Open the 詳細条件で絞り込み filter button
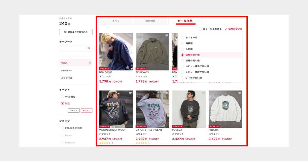This screenshot has height=161, width=308. pos(76,32)
